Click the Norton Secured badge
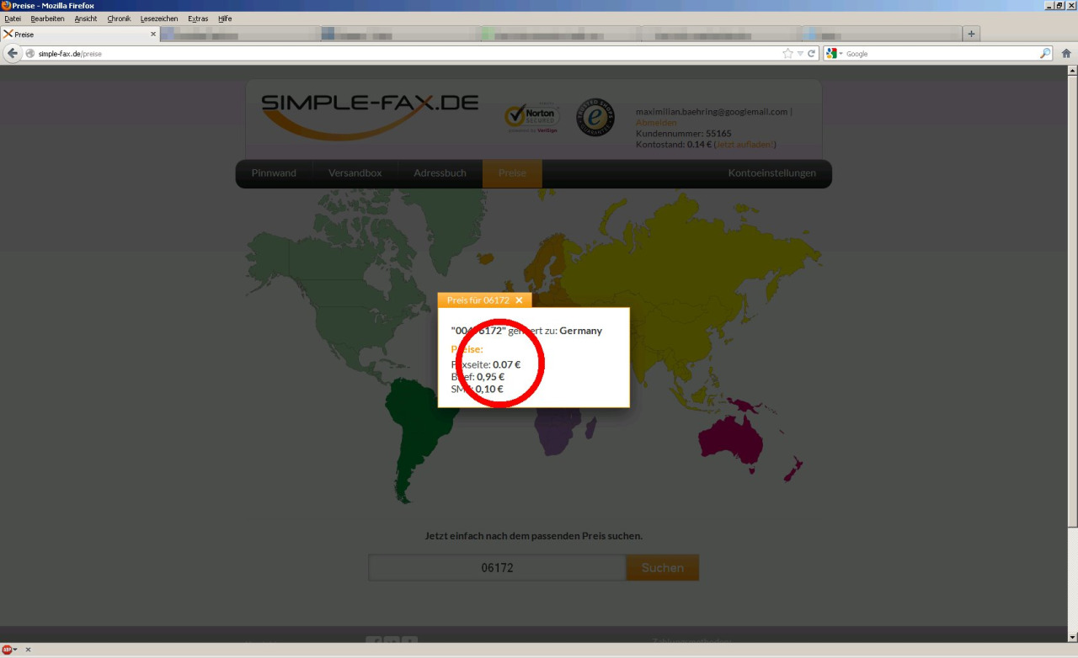The image size is (1078, 658). tap(532, 117)
